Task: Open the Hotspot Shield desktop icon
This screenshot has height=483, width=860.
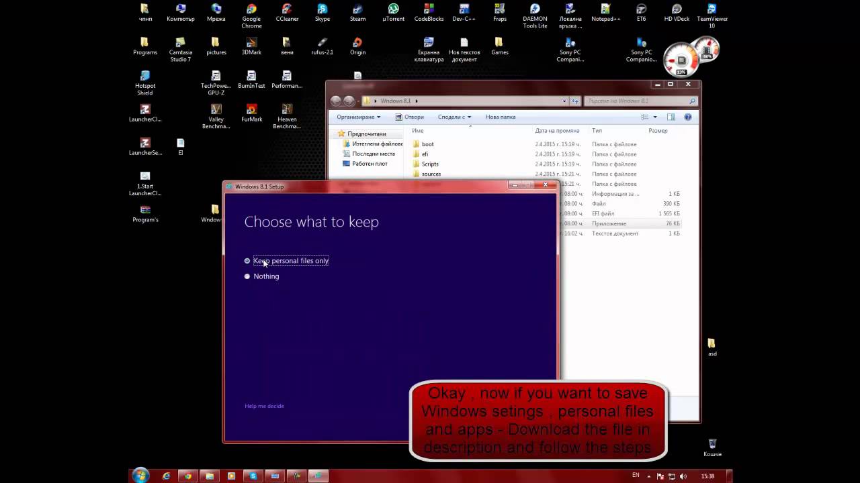Action: click(145, 83)
